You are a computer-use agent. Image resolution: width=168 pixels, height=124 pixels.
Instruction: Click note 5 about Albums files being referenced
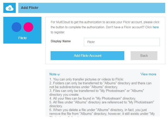pos(102,104)
